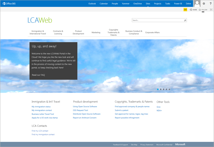214x147 pixels.
Task: Open Tasks in top bar
Action: 167,4
